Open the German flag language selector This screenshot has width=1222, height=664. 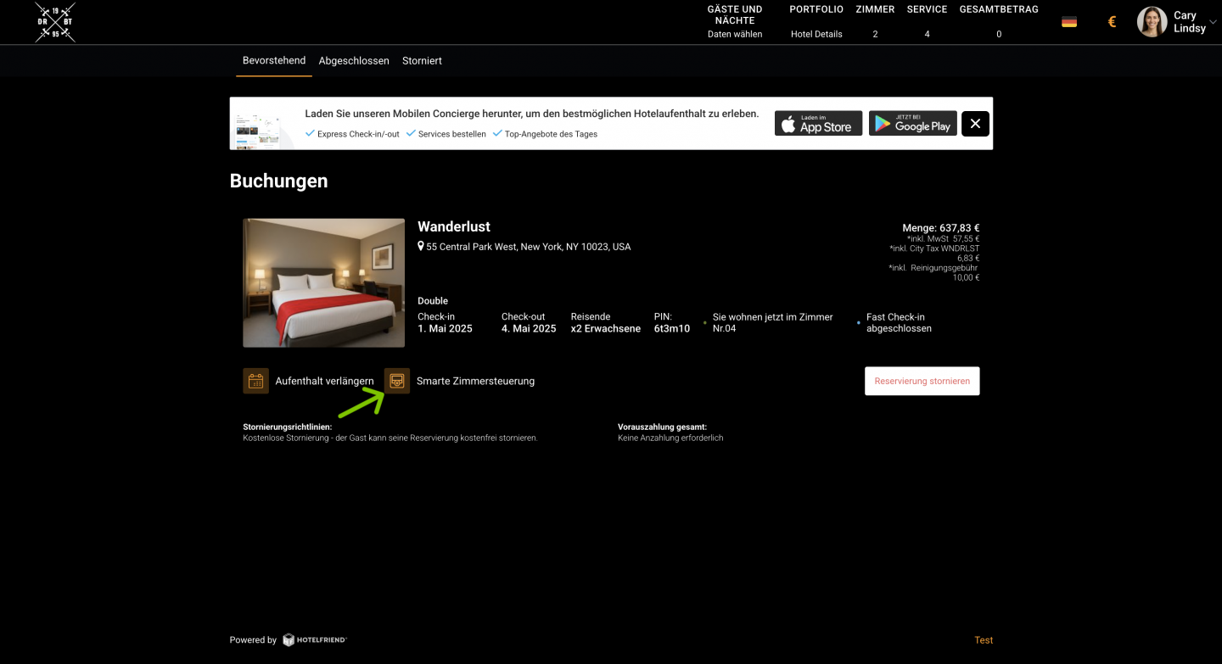1069,22
